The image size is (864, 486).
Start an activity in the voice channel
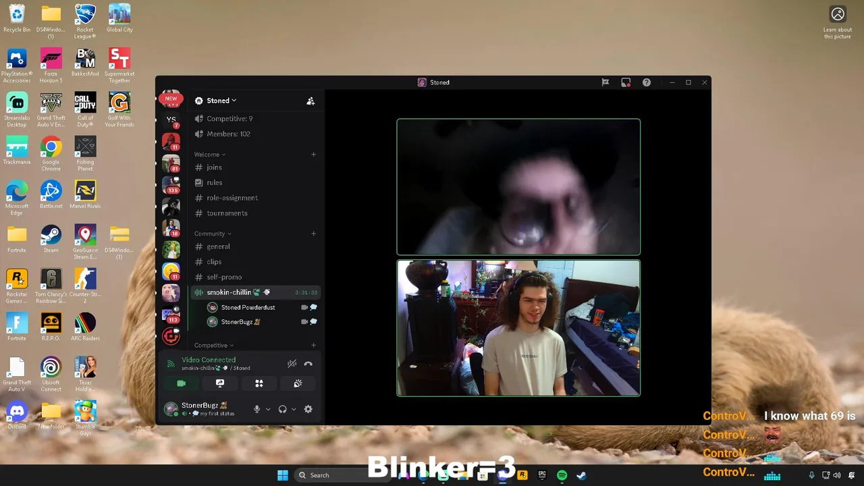(x=259, y=383)
